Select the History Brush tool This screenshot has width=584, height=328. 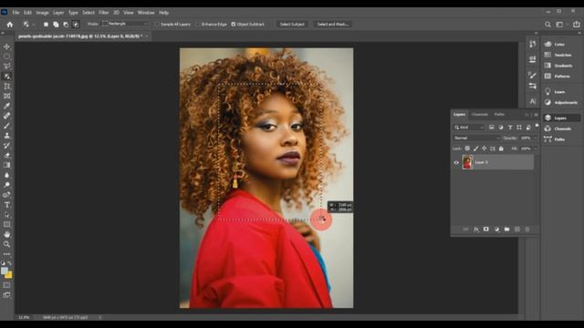tap(6, 146)
